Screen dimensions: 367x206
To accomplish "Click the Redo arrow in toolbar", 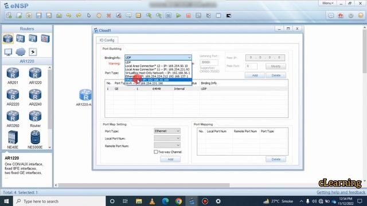I will click(x=79, y=15).
